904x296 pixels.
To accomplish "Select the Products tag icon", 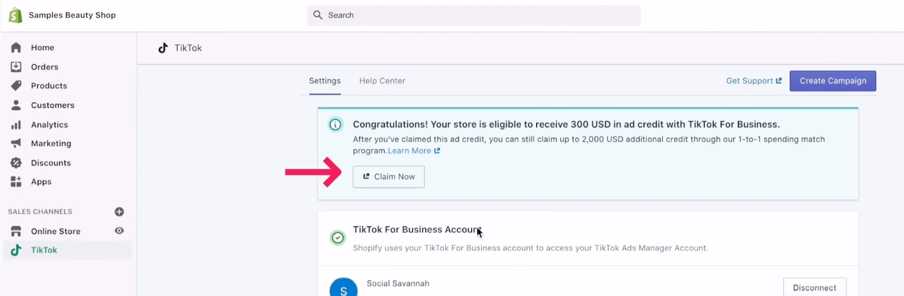I will click(x=16, y=86).
